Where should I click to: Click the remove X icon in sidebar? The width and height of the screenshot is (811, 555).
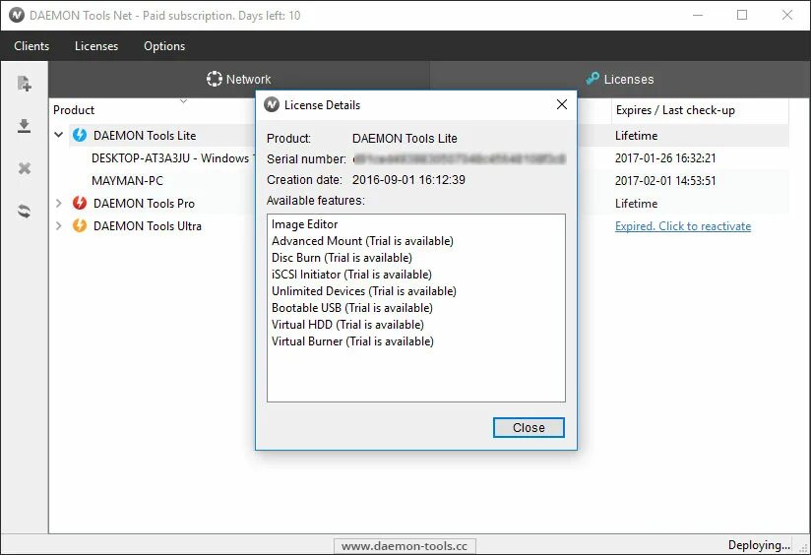tap(25, 168)
